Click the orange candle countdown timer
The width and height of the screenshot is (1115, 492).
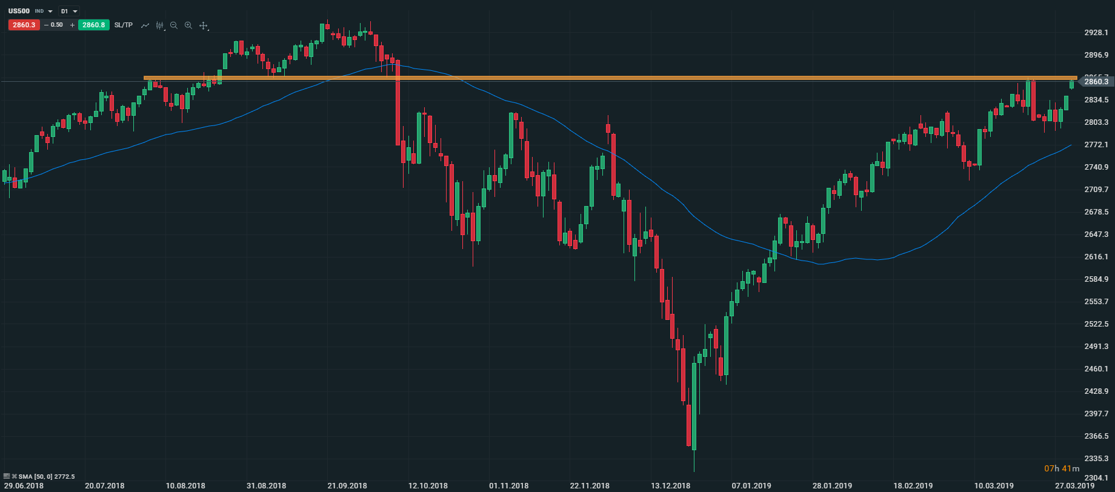pos(1062,468)
